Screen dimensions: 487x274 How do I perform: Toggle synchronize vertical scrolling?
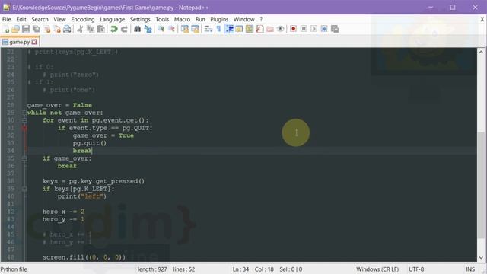click(185, 29)
